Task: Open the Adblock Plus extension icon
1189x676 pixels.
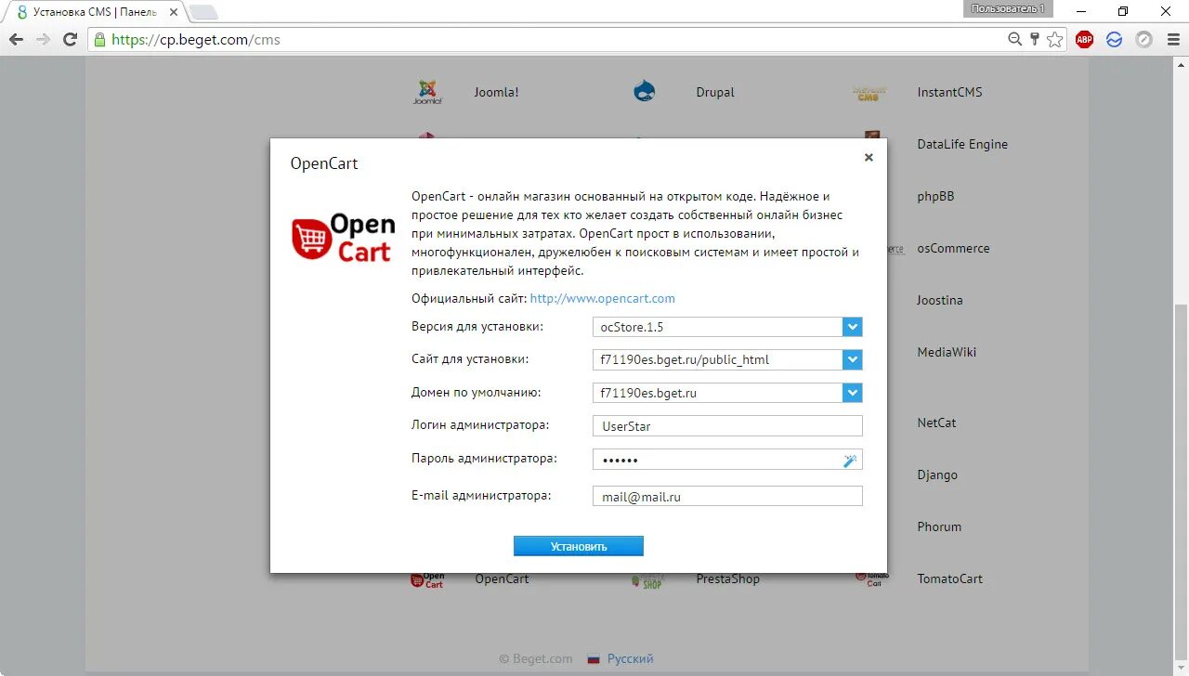Action: pyautogui.click(x=1084, y=39)
